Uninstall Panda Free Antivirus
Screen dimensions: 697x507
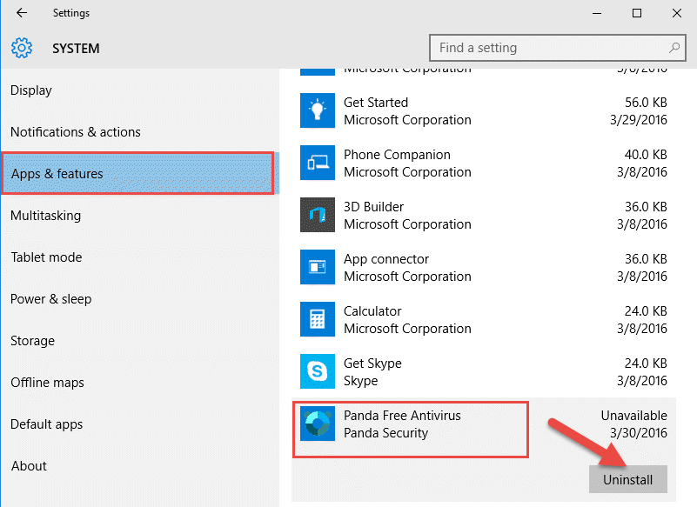tap(628, 479)
